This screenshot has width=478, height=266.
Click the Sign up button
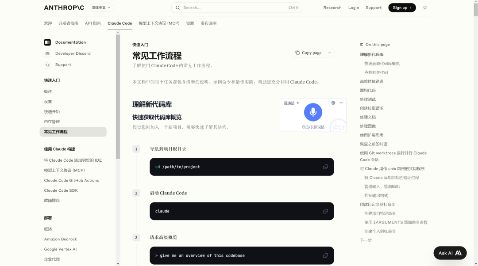click(402, 8)
